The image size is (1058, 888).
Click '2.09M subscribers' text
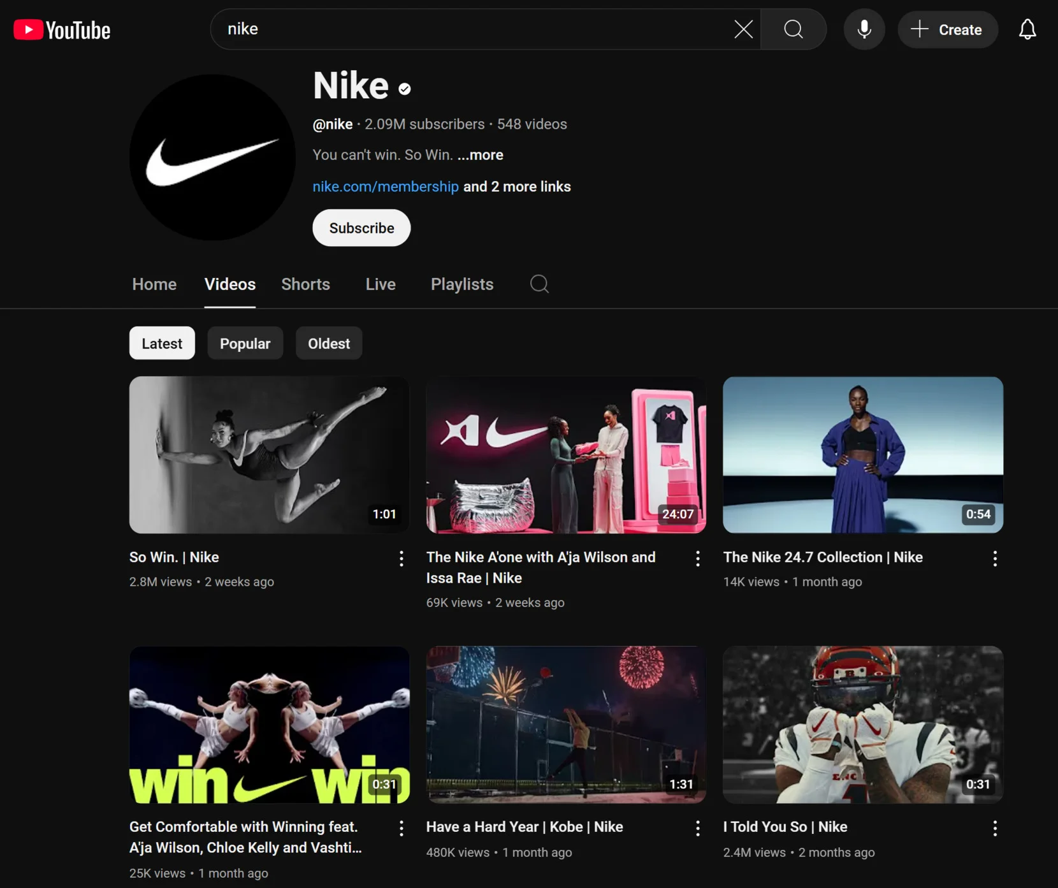(x=424, y=124)
